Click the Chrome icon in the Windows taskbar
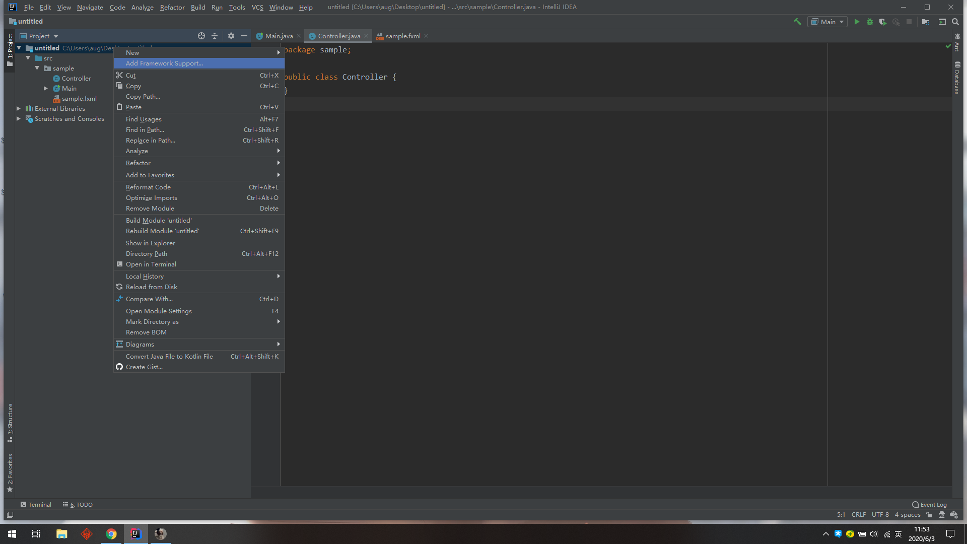The image size is (967, 544). click(x=111, y=534)
